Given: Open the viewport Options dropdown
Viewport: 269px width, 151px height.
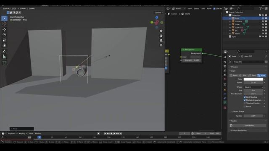Looking at the screenshot, I should click(158, 13).
